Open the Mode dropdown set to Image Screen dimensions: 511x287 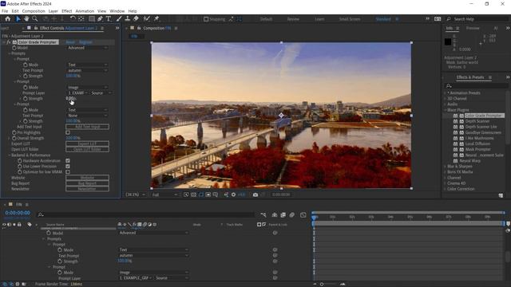(87, 87)
